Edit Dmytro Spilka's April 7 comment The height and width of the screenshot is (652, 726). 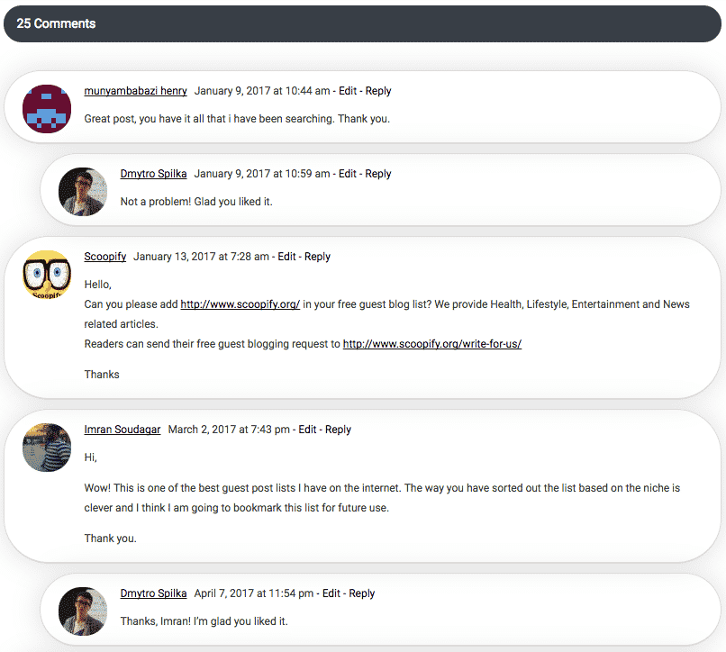click(331, 593)
